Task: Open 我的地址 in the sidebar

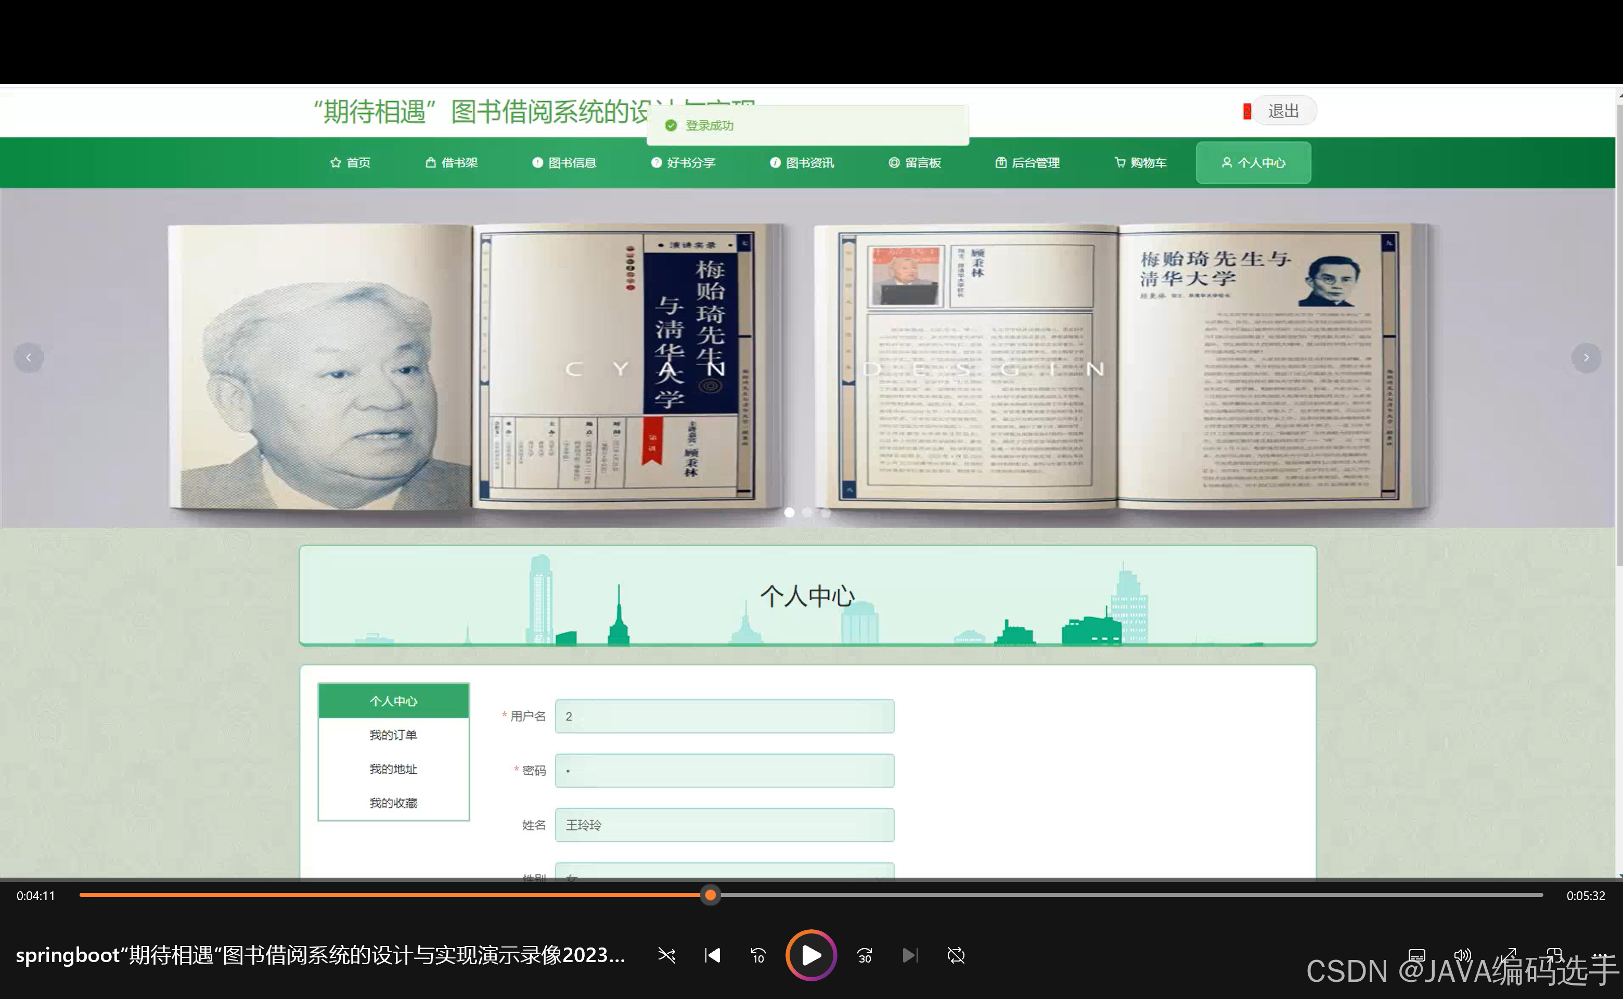Action: [x=394, y=769]
